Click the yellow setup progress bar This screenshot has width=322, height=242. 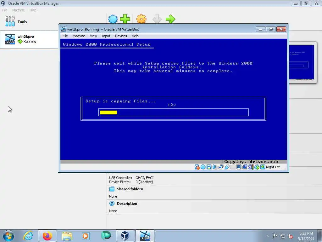(x=108, y=112)
